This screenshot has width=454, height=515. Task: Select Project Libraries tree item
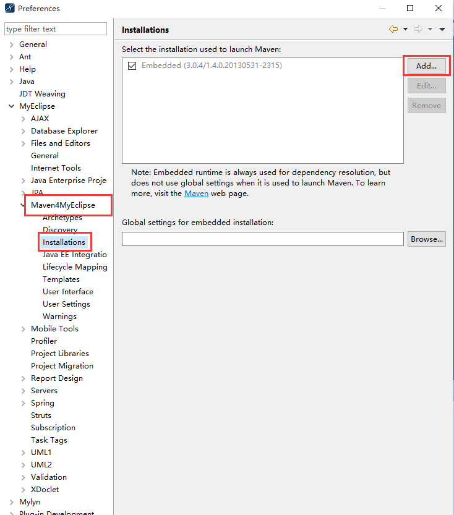coord(60,354)
